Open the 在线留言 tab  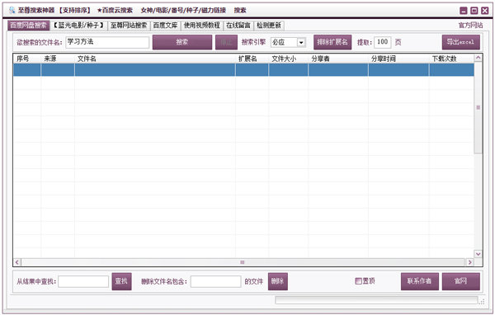(238, 26)
